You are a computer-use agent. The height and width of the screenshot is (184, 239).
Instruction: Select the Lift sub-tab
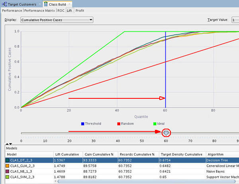point(69,11)
